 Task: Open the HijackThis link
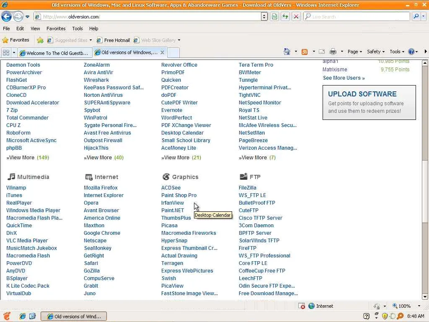point(96,148)
